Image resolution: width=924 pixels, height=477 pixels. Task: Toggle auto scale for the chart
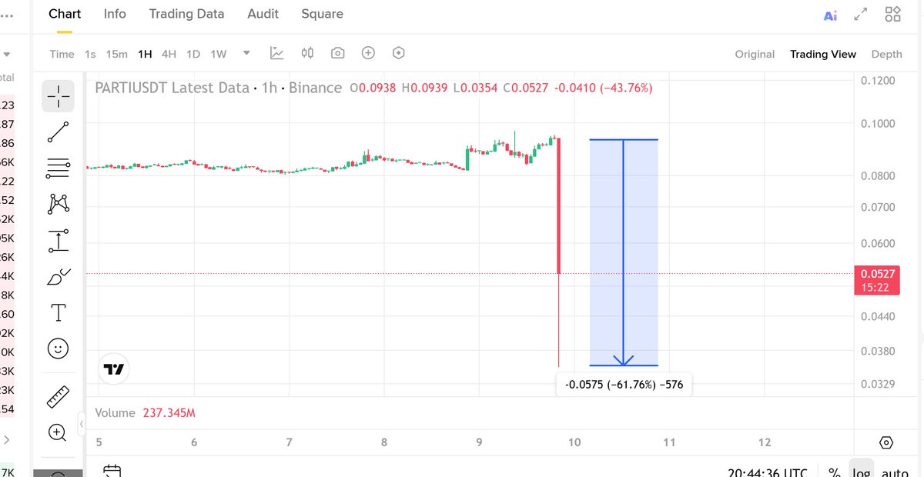point(896,473)
